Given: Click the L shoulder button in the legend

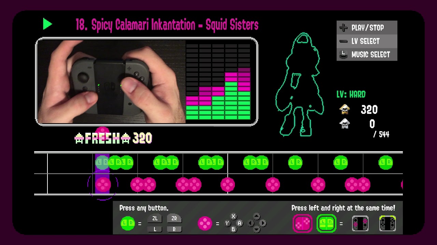Looking at the screenshot, I should point(155,229).
